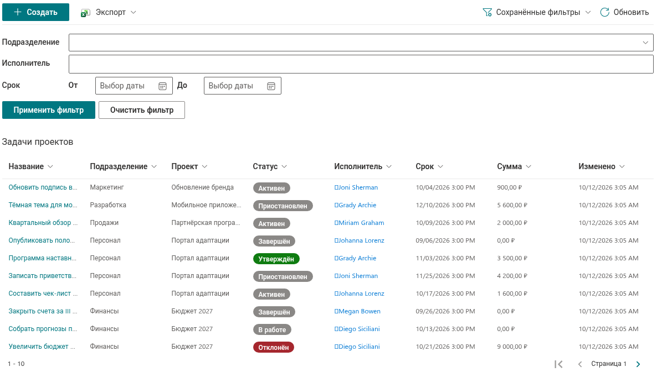
Task: Open Название column header menu
Action: point(31,166)
